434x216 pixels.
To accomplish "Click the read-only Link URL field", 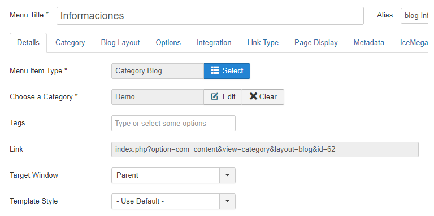I will tap(265, 149).
